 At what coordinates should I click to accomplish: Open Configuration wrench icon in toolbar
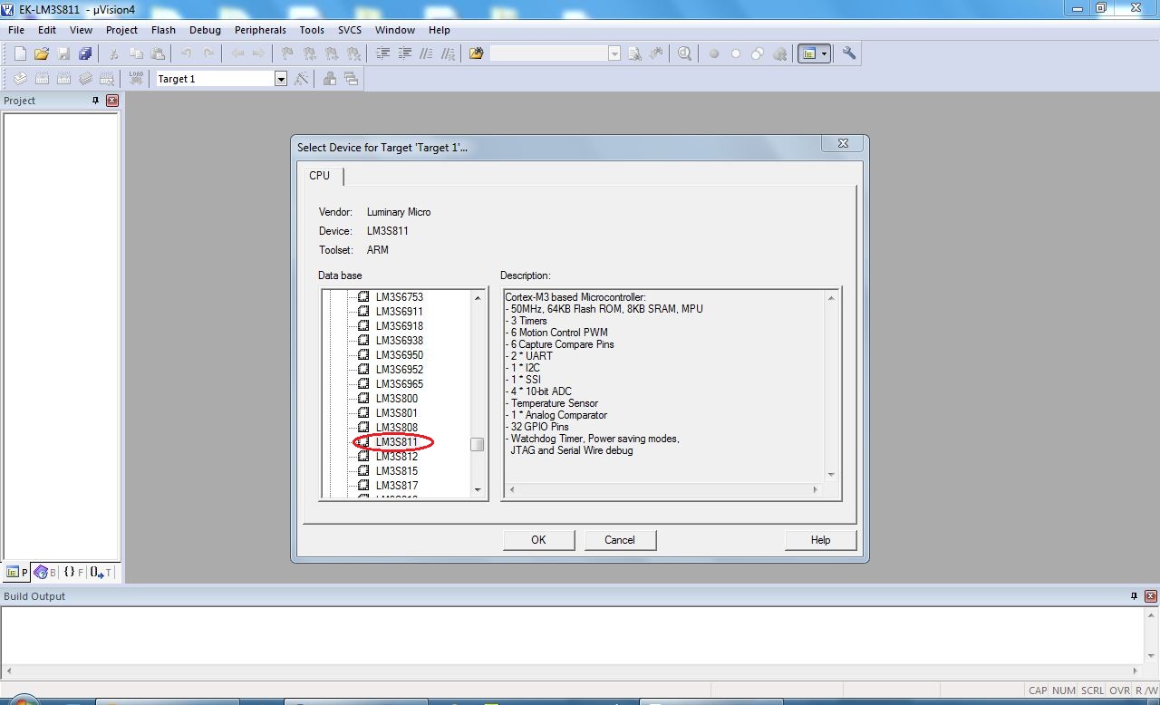tap(849, 54)
